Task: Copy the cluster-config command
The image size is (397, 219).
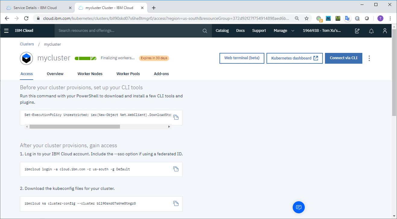Action: 176,203
